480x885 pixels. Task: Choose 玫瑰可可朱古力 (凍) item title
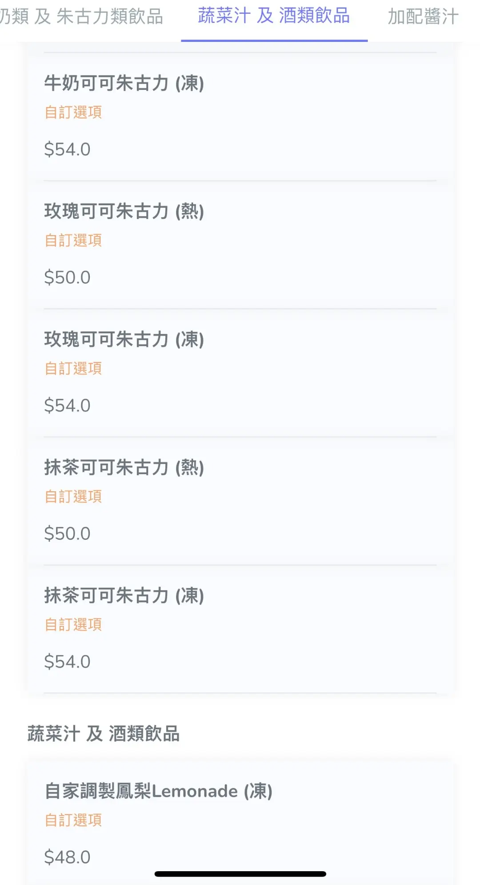pos(124,339)
